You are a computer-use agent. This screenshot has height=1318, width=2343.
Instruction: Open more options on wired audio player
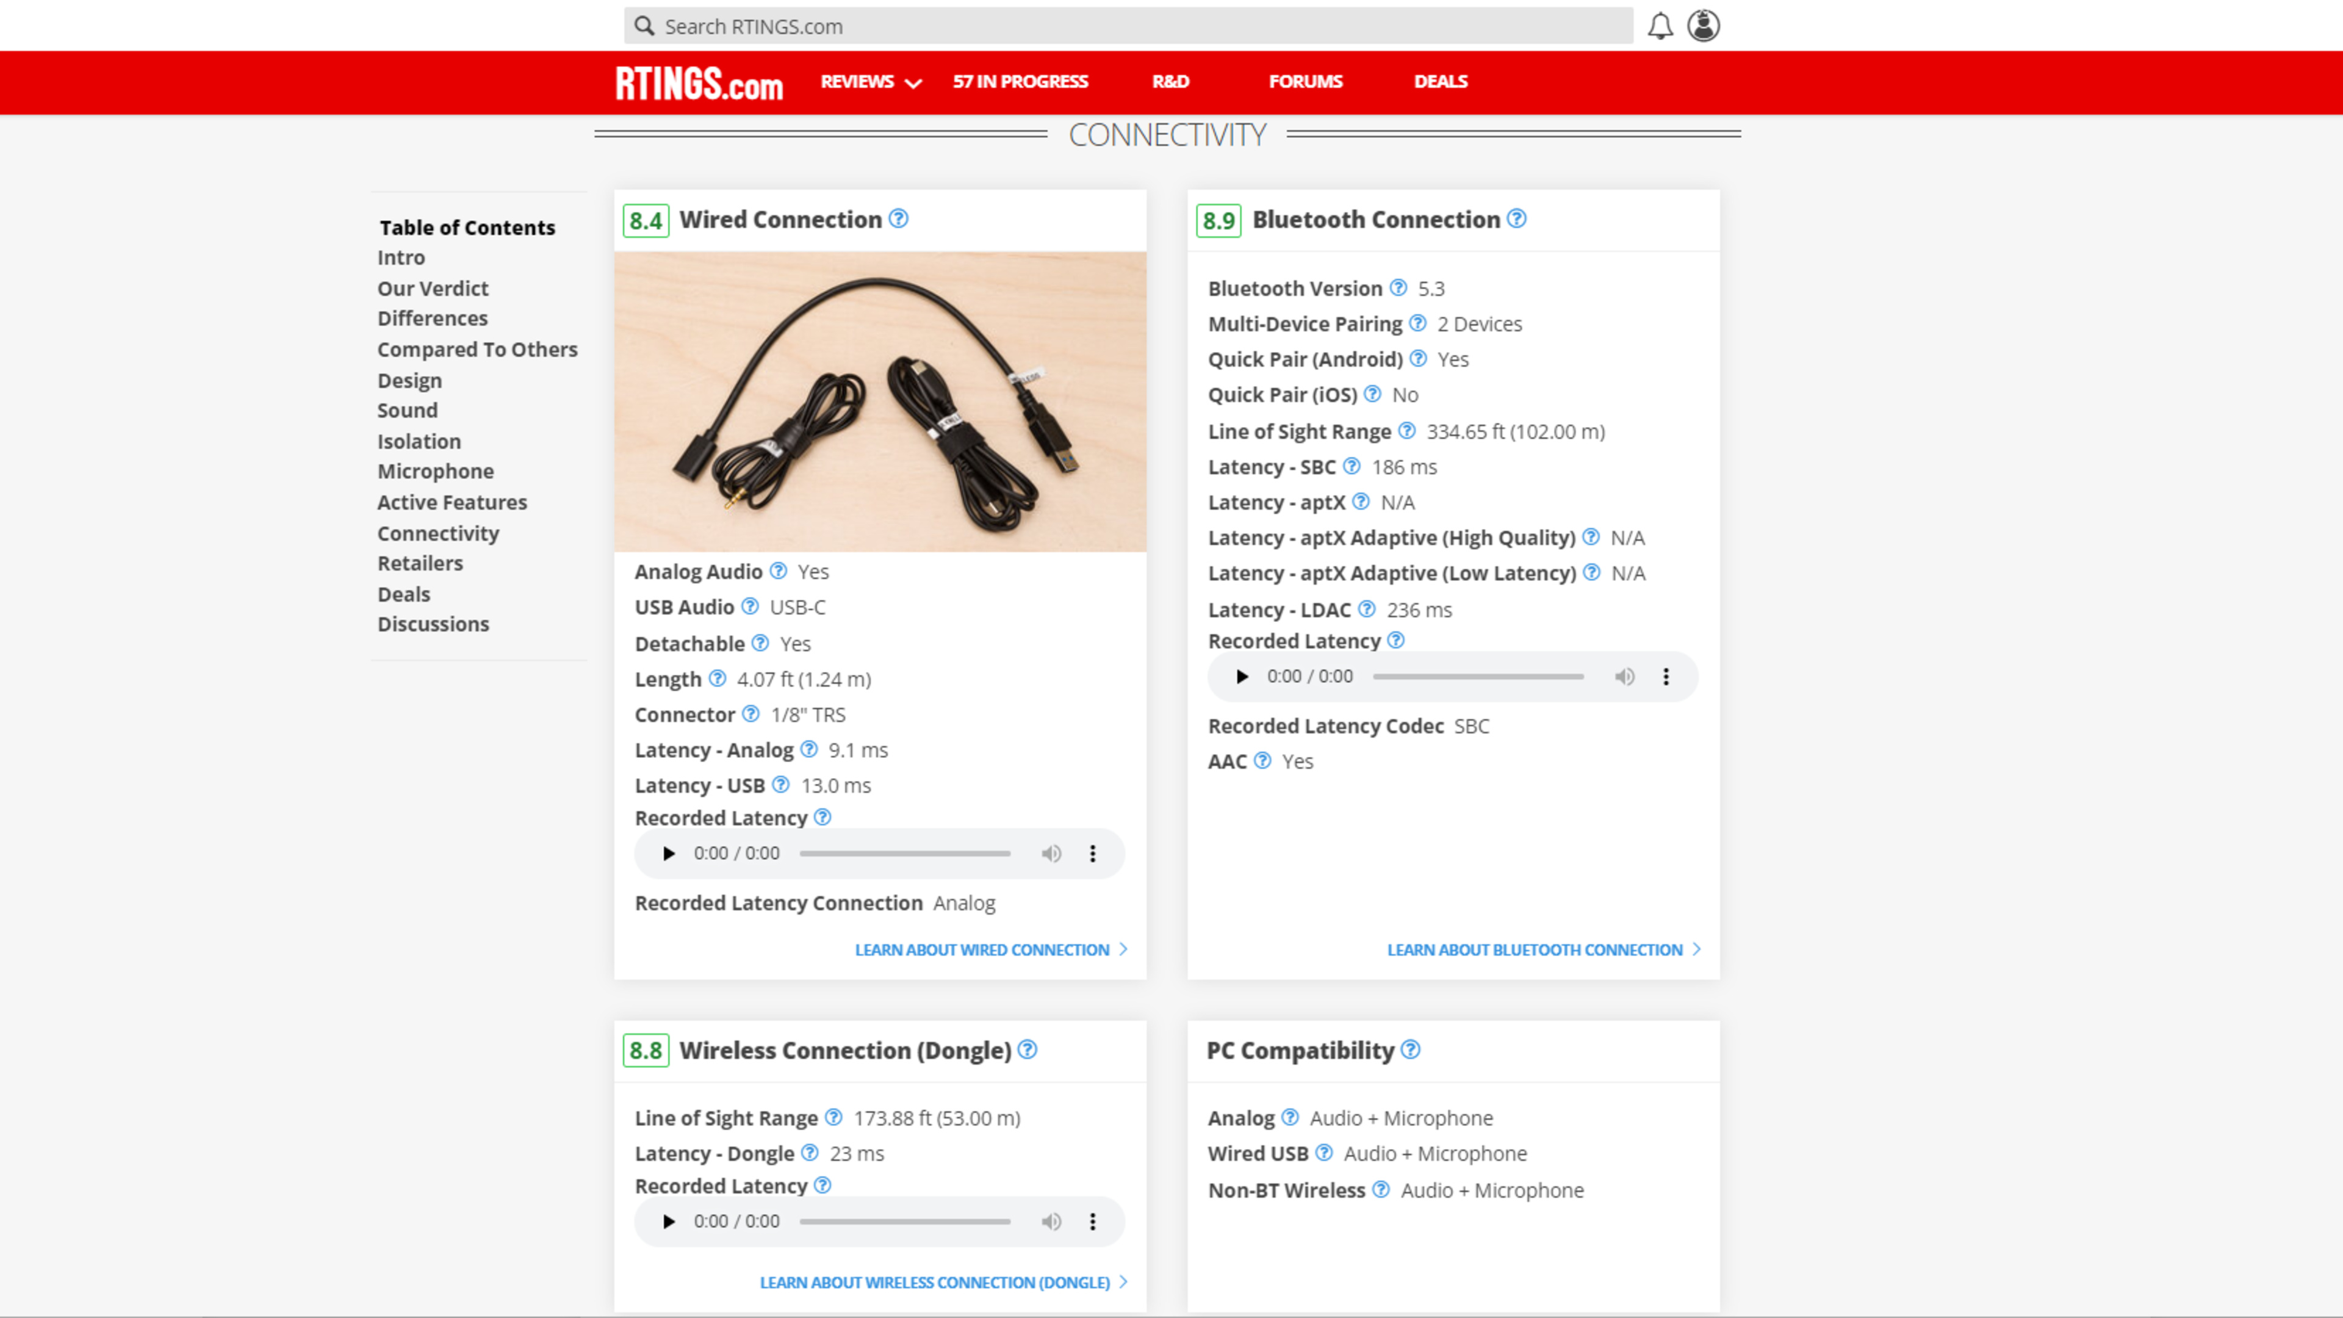[1092, 853]
